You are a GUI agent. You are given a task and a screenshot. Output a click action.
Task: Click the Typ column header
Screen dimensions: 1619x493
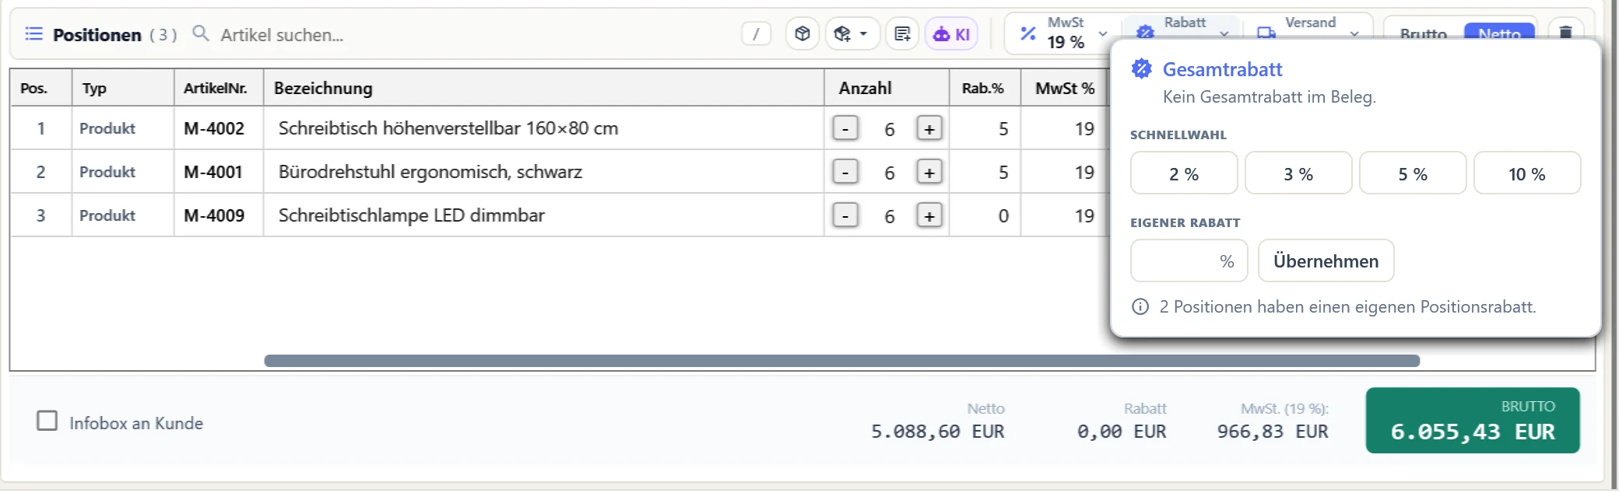click(122, 88)
